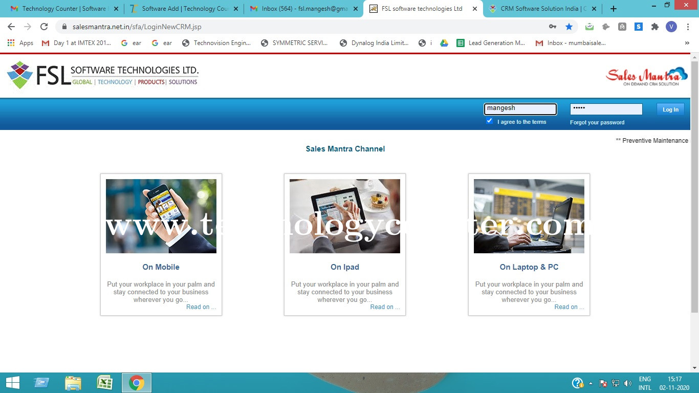The height and width of the screenshot is (393, 699).
Task: Open the green mail tracker extension icon
Action: click(589, 27)
